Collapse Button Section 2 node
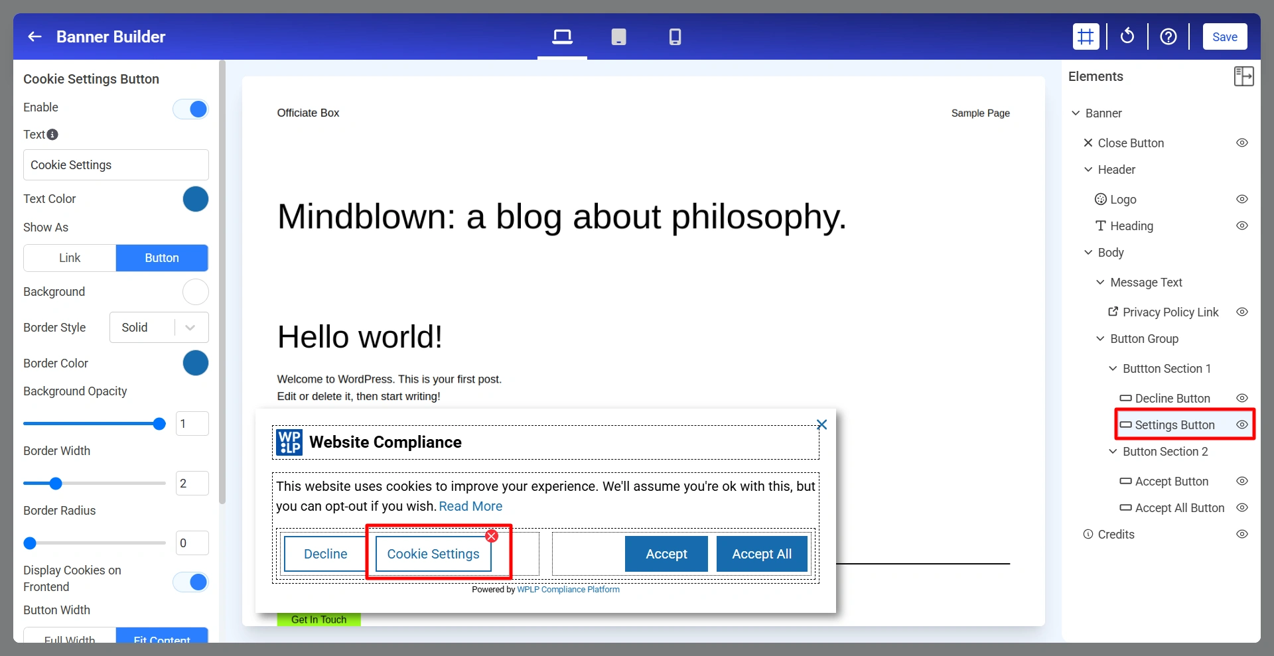 click(1113, 452)
